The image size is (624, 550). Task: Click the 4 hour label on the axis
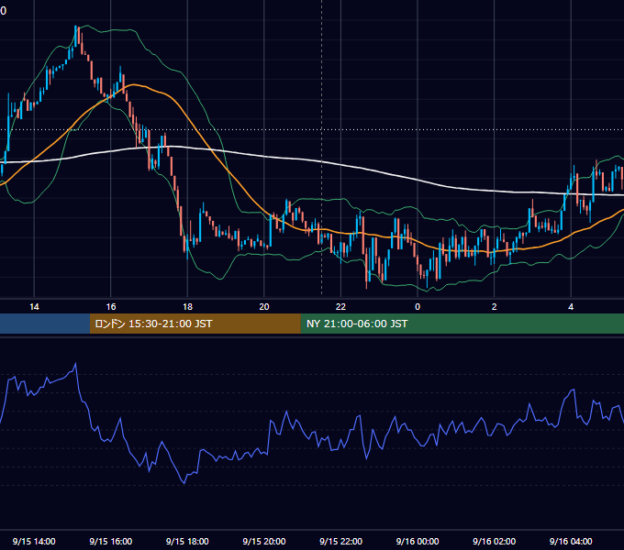(571, 307)
